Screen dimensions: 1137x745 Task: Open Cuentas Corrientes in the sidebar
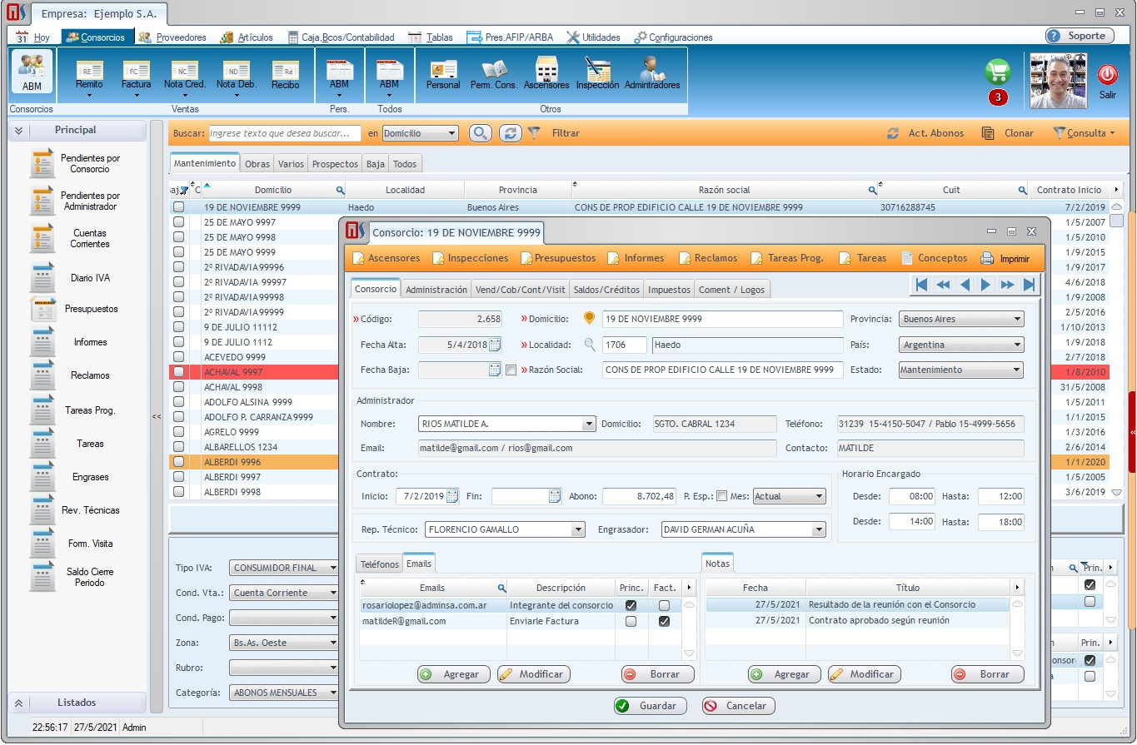(89, 238)
